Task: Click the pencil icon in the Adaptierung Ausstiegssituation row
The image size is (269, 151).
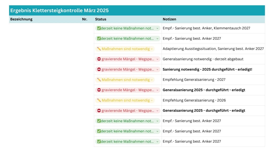Action: (99, 49)
